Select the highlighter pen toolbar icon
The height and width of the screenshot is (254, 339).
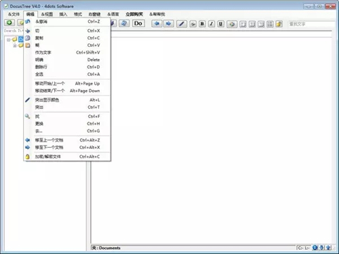[182, 24]
